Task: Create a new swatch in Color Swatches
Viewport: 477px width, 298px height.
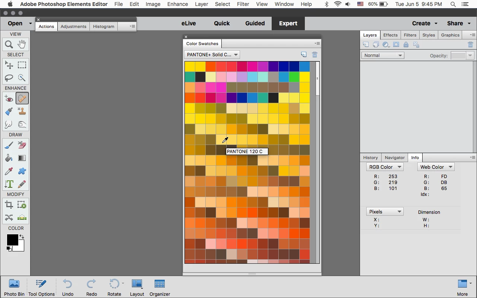Action: pos(304,55)
